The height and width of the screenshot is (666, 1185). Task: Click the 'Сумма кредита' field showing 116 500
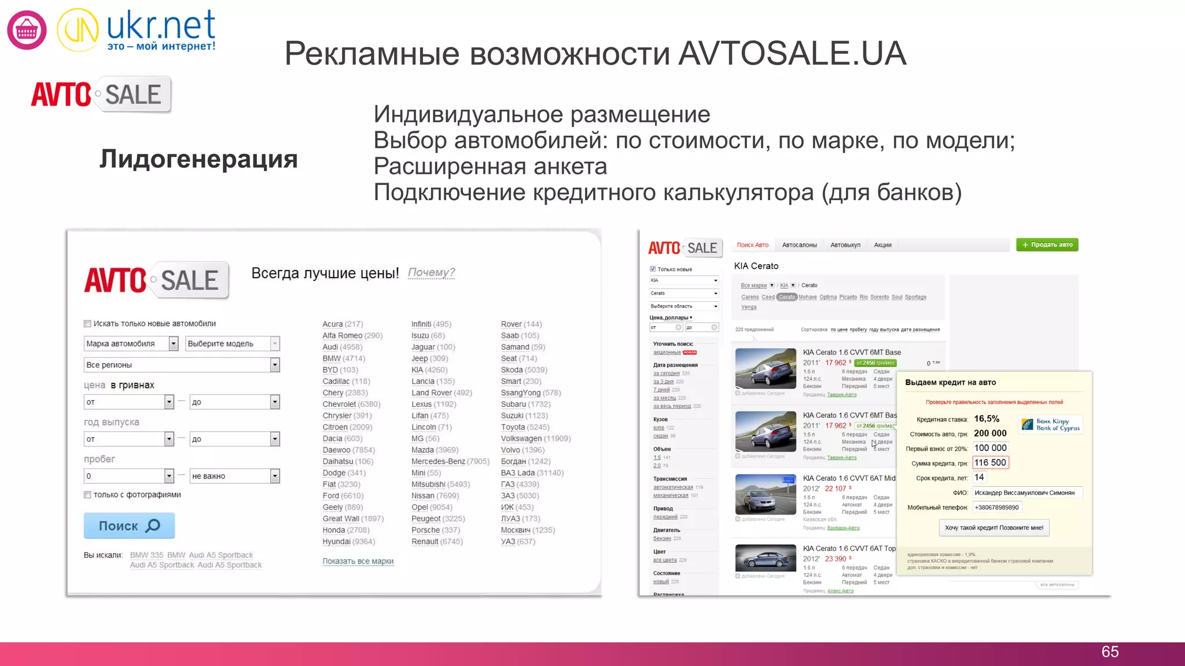(x=990, y=462)
